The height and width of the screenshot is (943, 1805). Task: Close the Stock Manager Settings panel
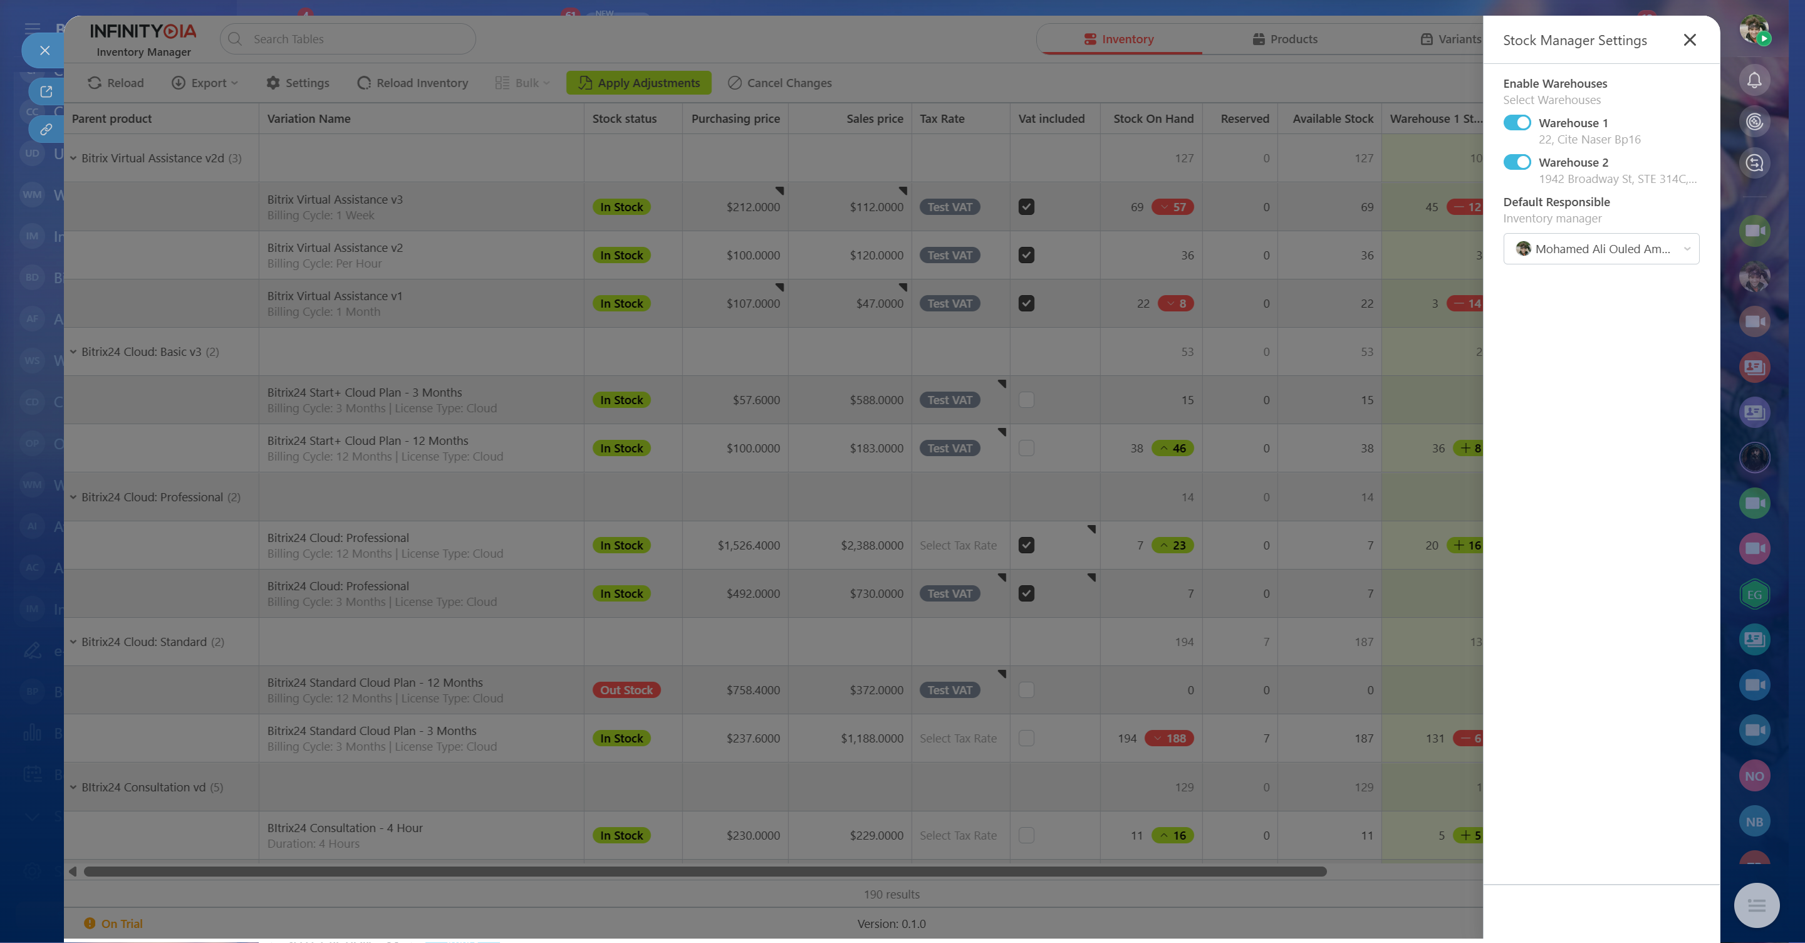[1689, 40]
